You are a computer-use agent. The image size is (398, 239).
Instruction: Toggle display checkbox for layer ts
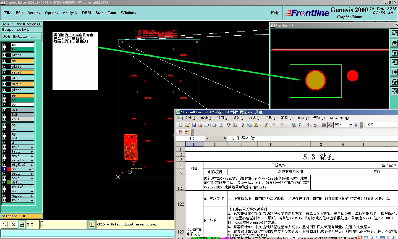click(x=4, y=49)
